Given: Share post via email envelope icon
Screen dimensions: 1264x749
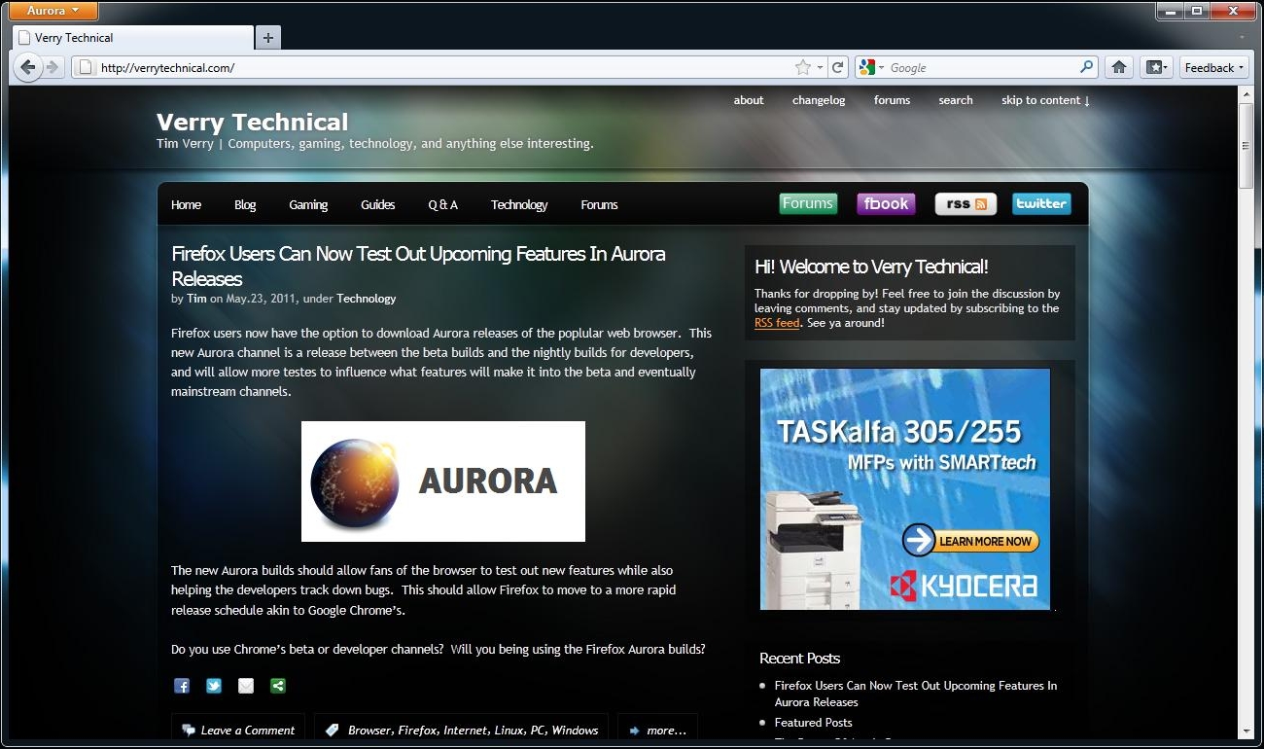Looking at the screenshot, I should [246, 686].
